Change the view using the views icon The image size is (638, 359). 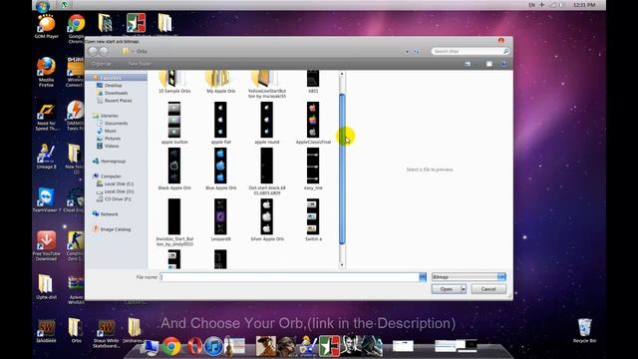(468, 64)
